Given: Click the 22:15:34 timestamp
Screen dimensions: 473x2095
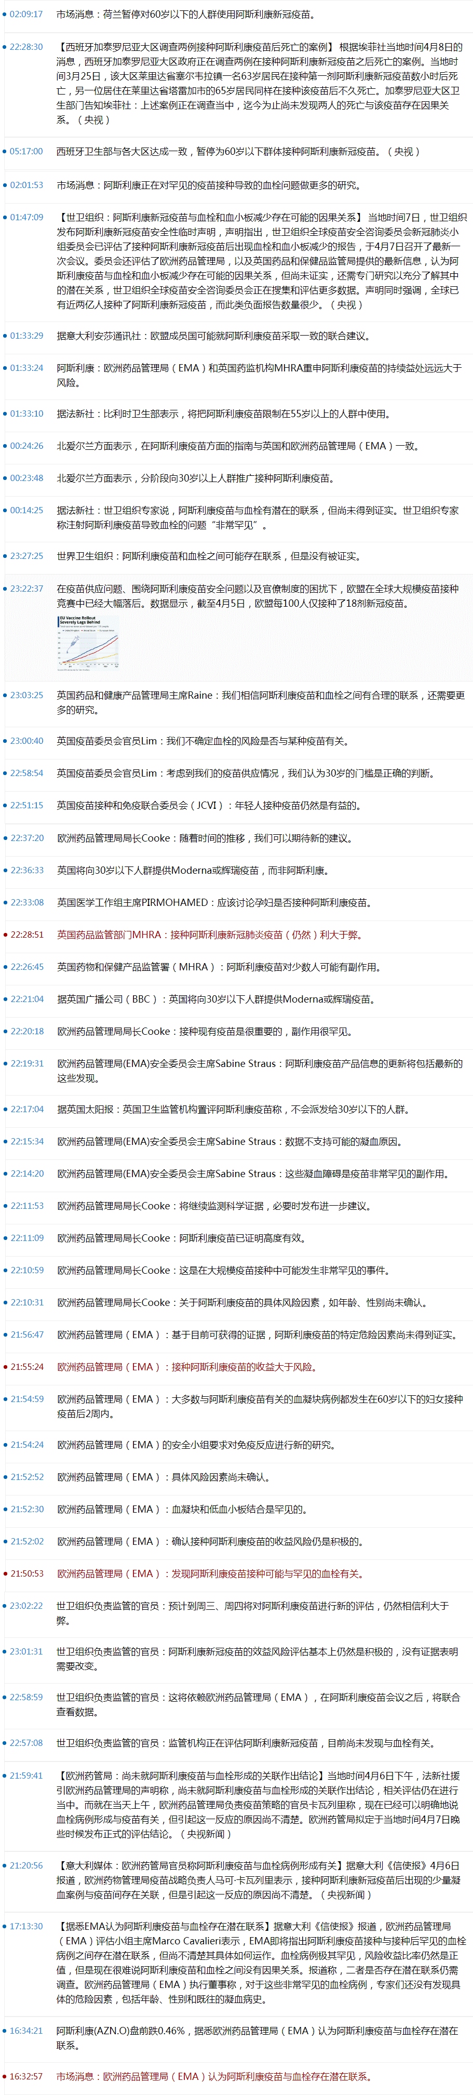Looking at the screenshot, I should click(27, 1142).
